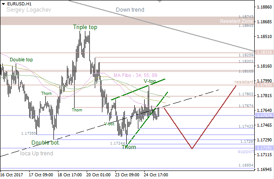This screenshot has height=179, width=274.
Task: Select the support level label
Action: point(245,152)
